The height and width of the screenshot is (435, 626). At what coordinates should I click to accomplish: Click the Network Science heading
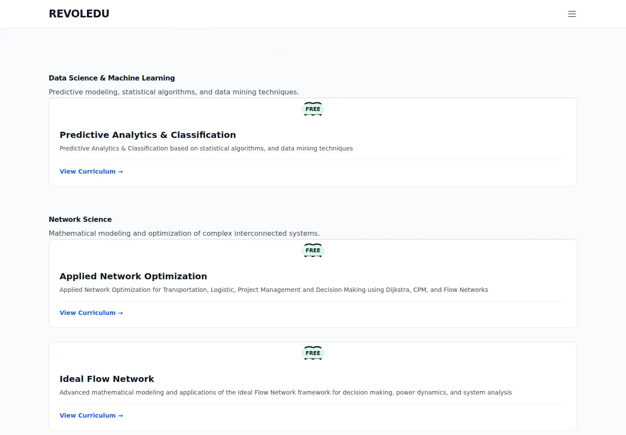tap(80, 219)
